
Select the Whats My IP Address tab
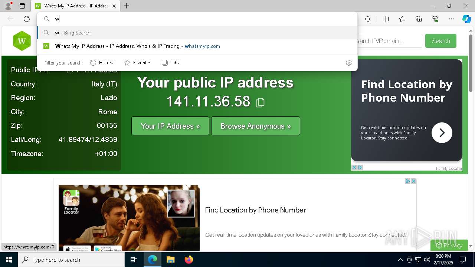click(x=76, y=6)
